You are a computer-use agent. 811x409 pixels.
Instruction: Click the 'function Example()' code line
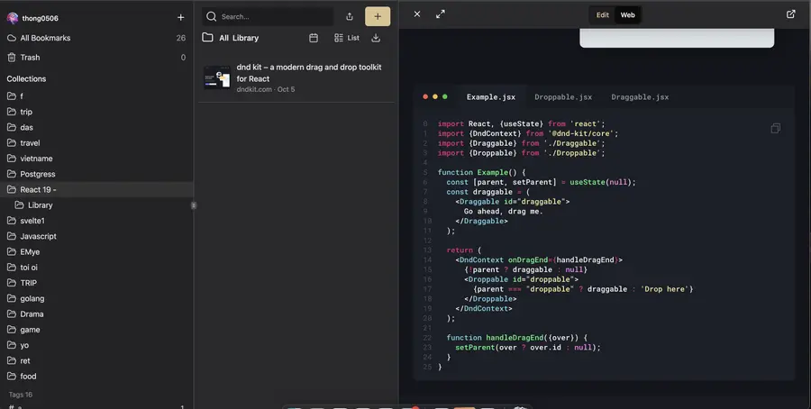[x=481, y=172]
